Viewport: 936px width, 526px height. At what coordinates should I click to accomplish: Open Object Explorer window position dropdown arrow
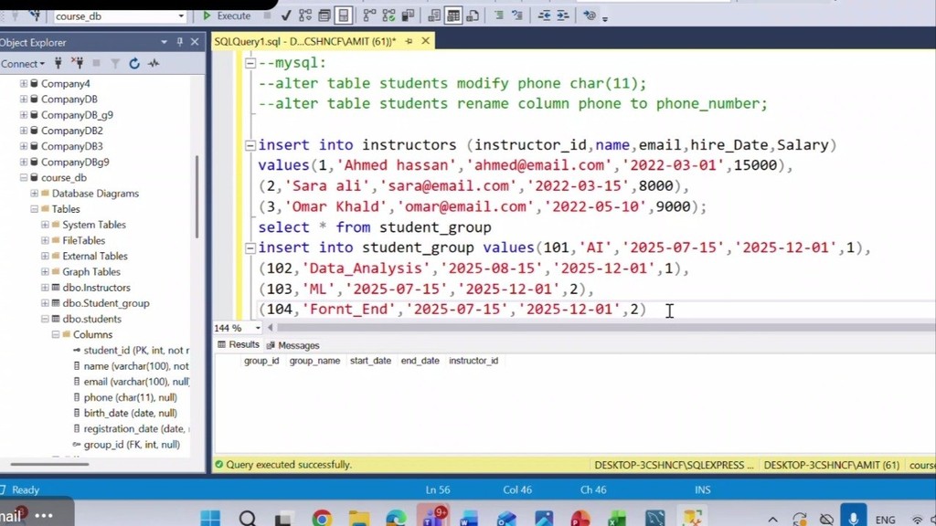coord(164,42)
